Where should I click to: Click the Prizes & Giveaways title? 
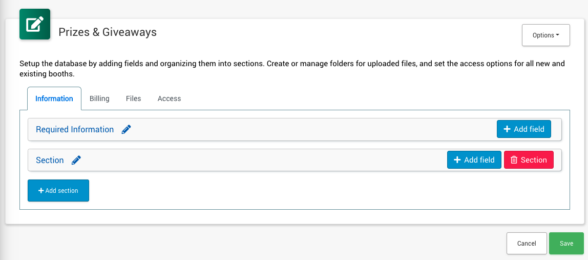(108, 32)
